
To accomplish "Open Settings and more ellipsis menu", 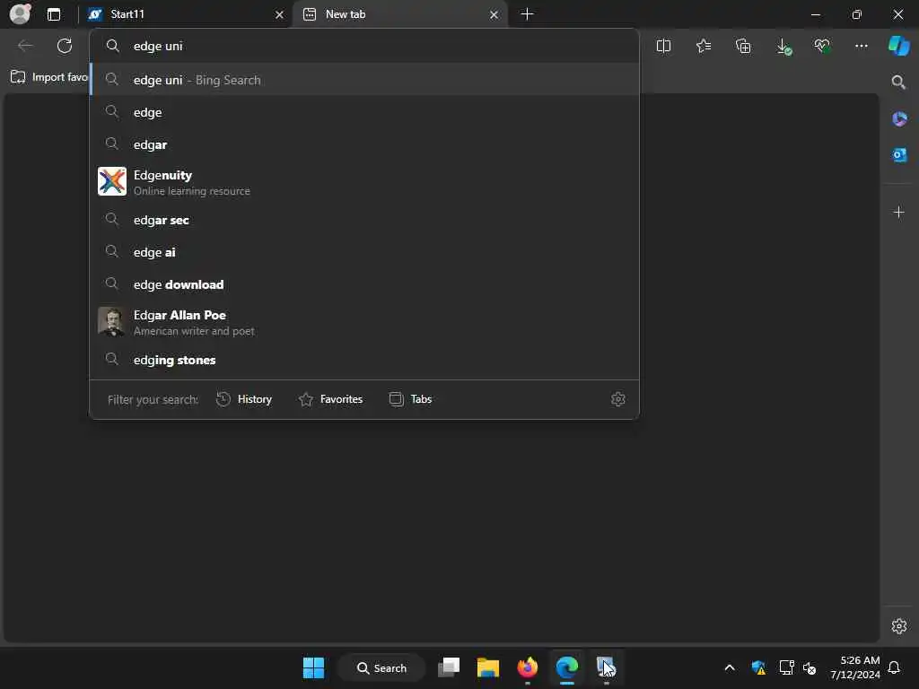I will 861,46.
